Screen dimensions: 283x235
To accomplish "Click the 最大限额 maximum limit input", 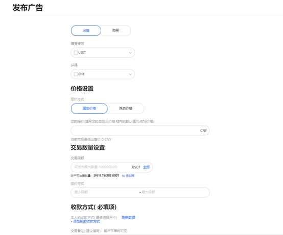I will [174, 192].
